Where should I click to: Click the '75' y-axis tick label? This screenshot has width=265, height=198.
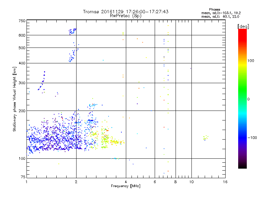pos(23,177)
